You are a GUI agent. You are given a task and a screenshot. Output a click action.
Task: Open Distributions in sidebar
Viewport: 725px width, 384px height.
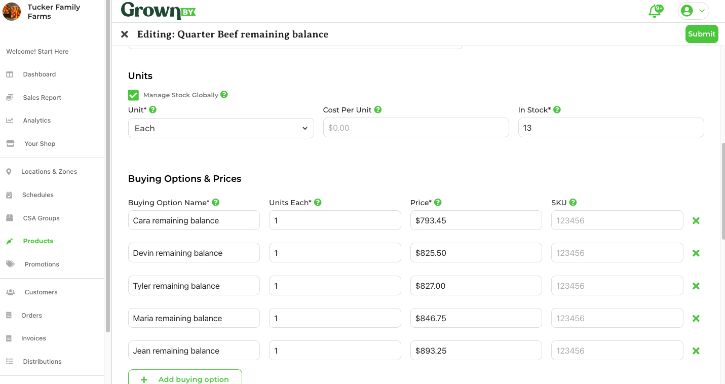pyautogui.click(x=42, y=361)
